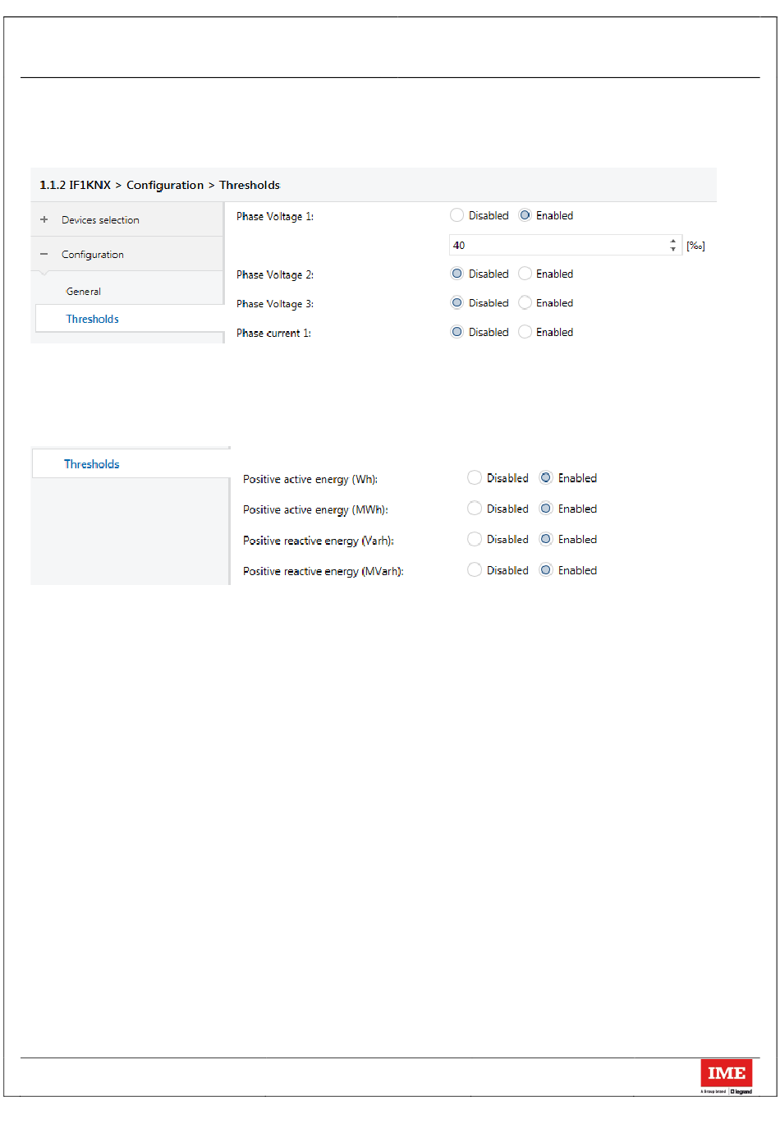Increase Phase Voltage 1 value with up arrow
780x1133 pixels.
pos(673,242)
